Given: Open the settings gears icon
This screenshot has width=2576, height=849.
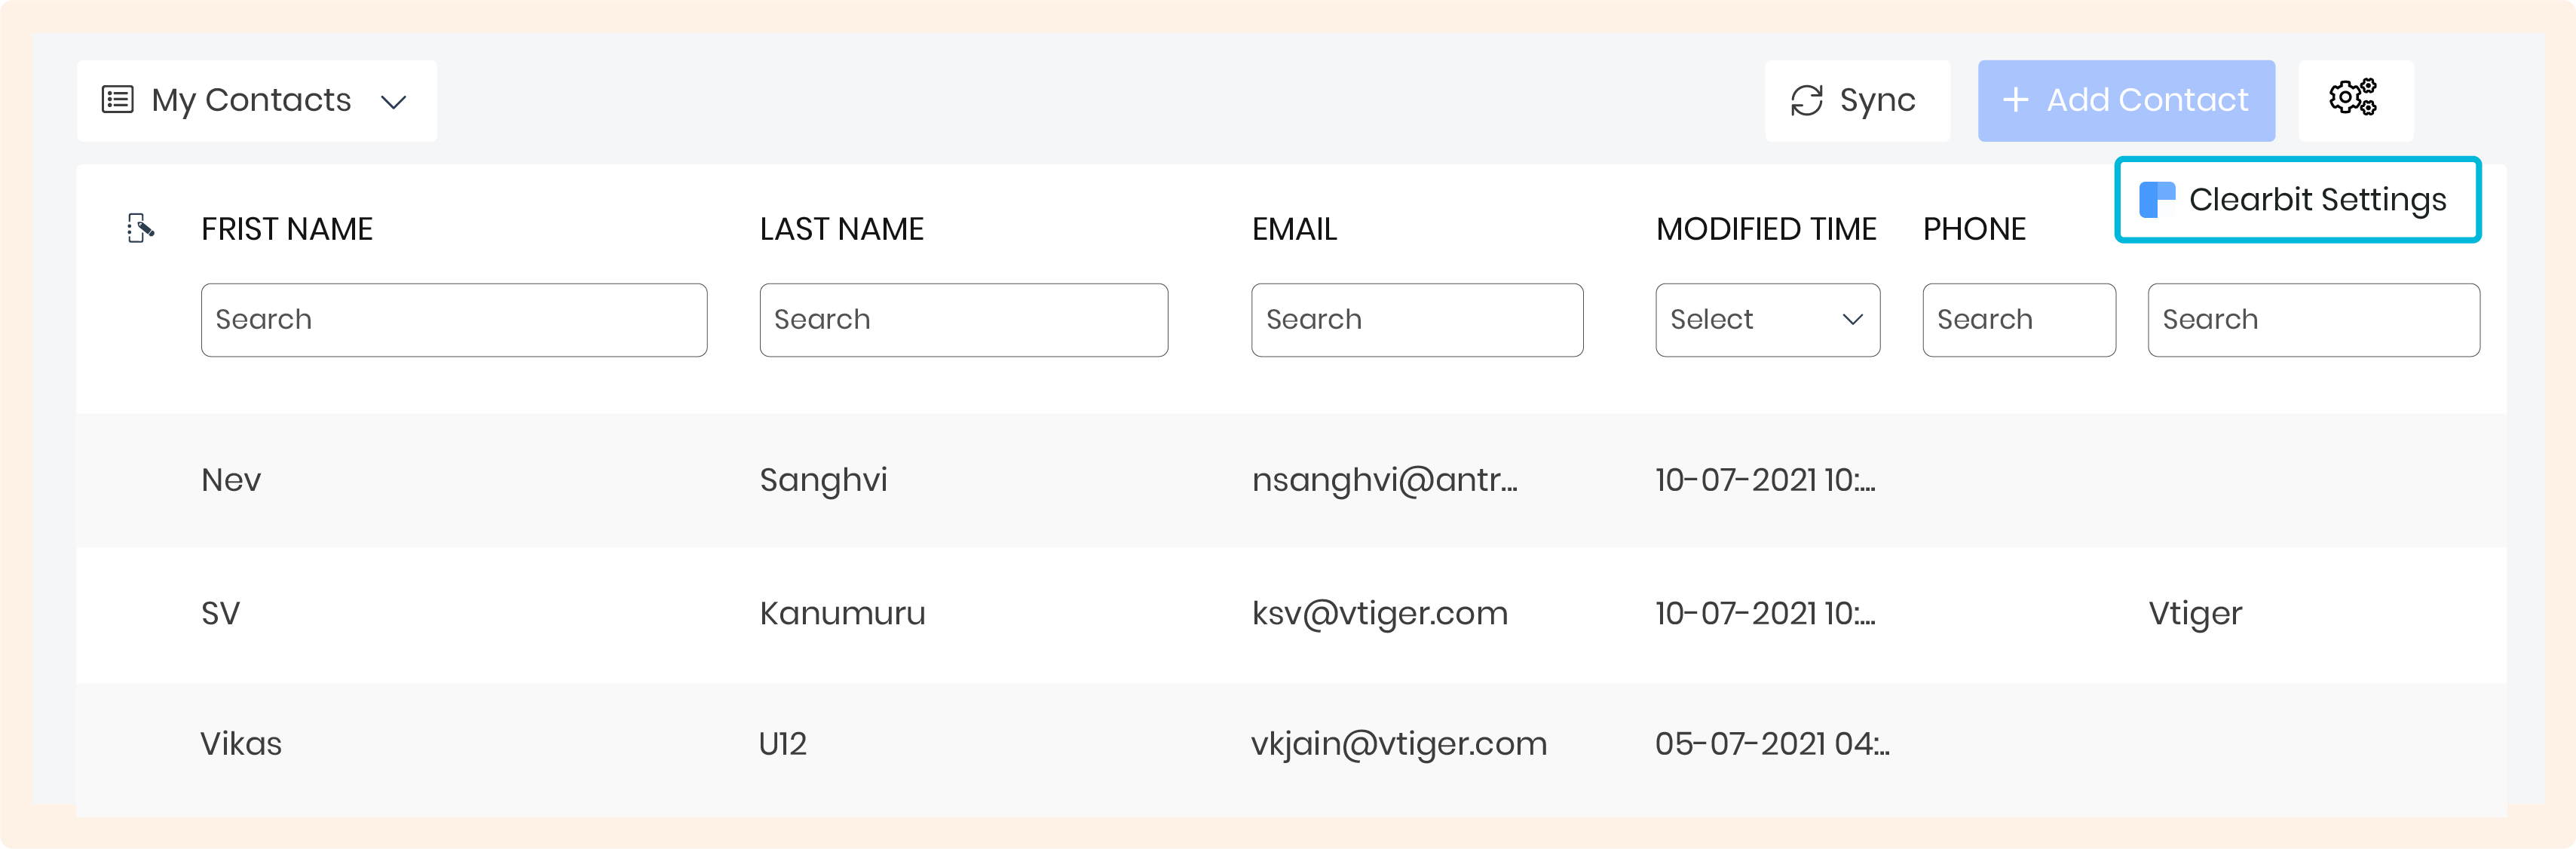Looking at the screenshot, I should tap(2353, 99).
